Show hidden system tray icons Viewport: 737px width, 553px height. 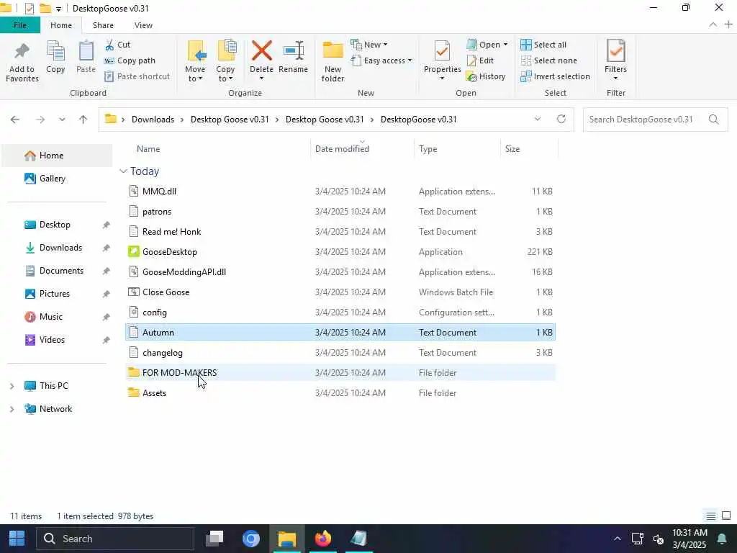(x=617, y=539)
